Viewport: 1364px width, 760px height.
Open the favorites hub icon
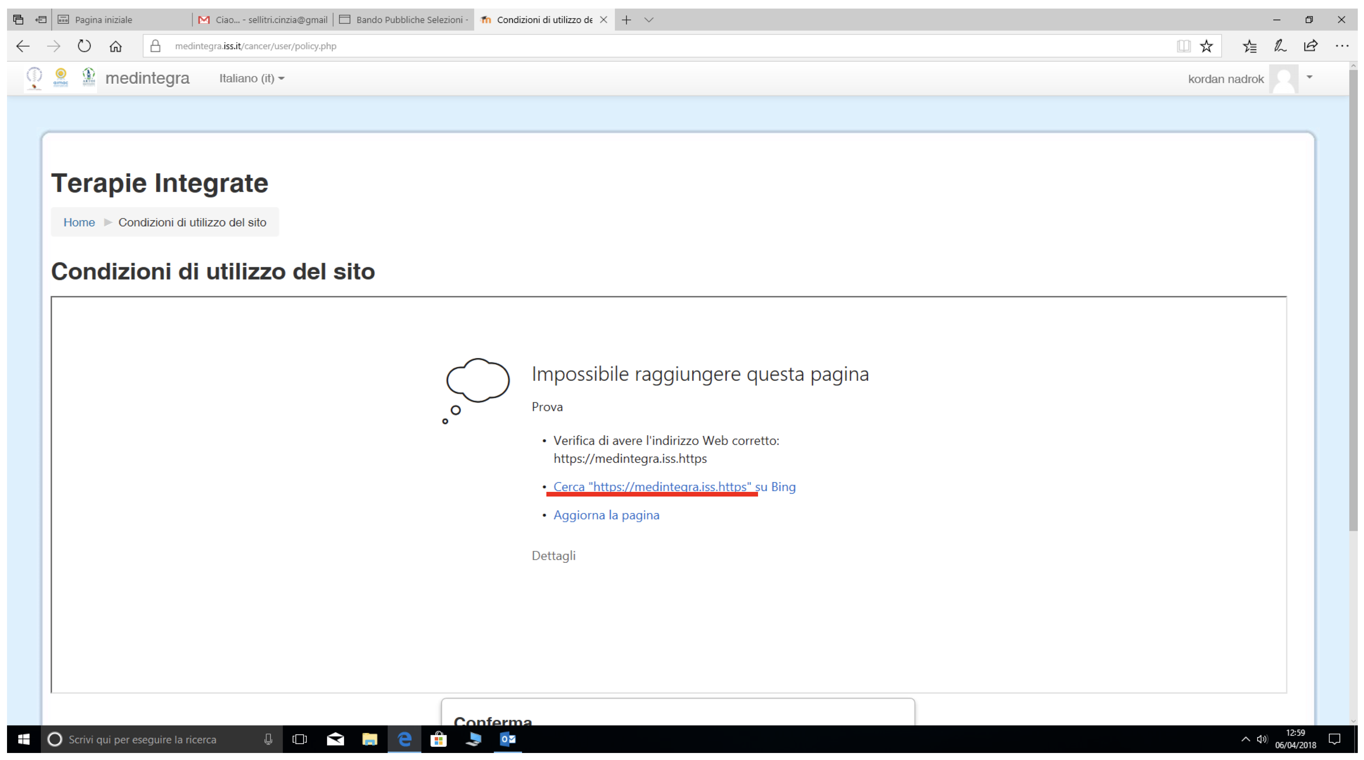[x=1250, y=46]
